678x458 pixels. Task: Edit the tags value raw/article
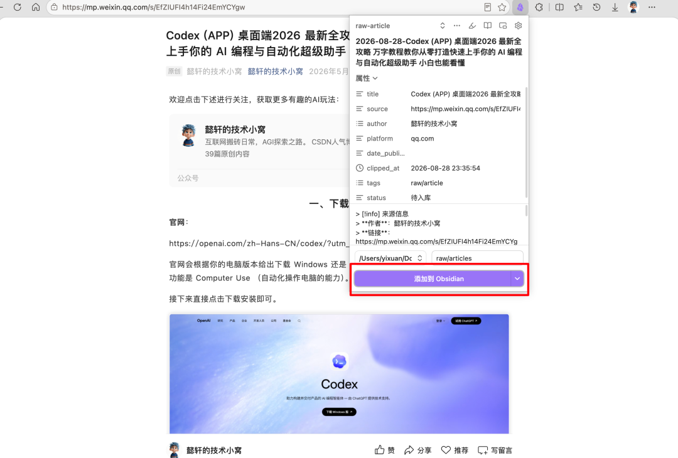click(466, 183)
